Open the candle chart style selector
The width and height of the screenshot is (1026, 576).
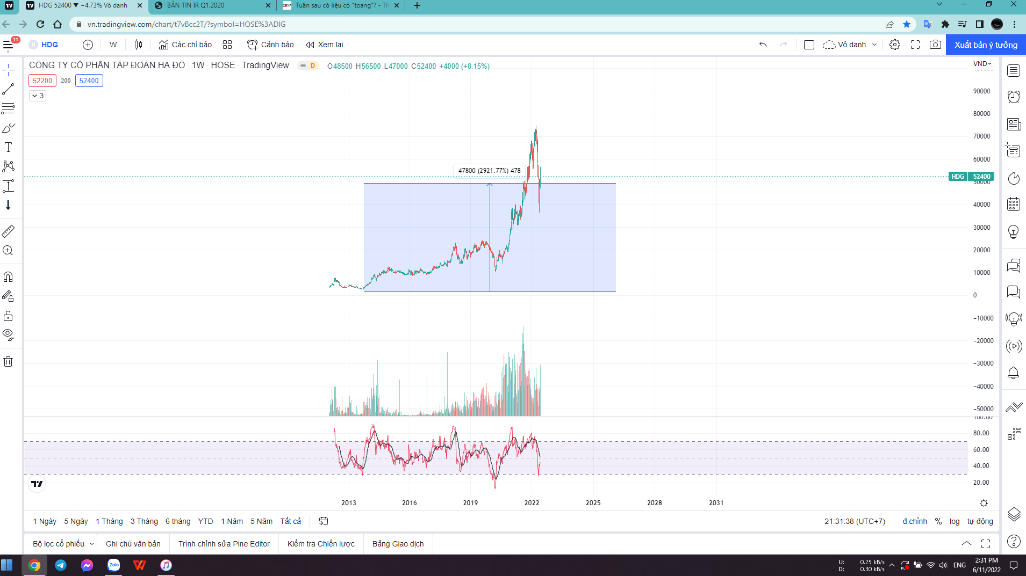point(138,45)
